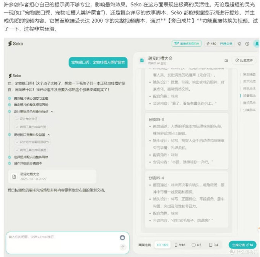Click the 设计短片主要场景细节 sub-step chip
Viewport: 260px width, 257px height.
33,142
